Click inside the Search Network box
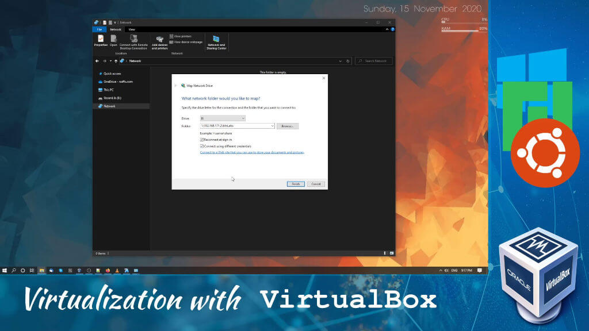 [374, 61]
